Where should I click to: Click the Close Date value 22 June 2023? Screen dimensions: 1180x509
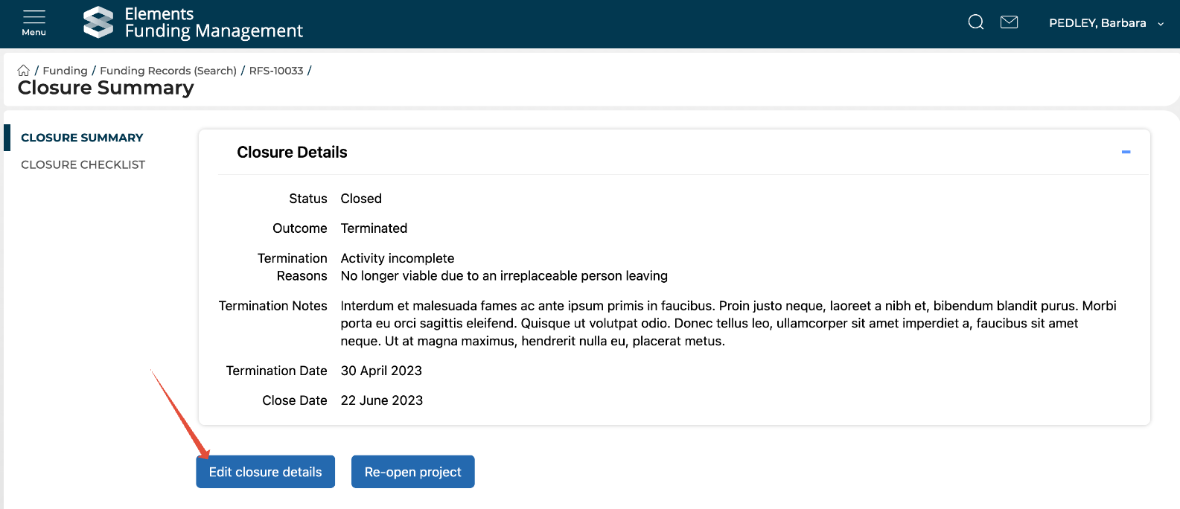coord(382,400)
